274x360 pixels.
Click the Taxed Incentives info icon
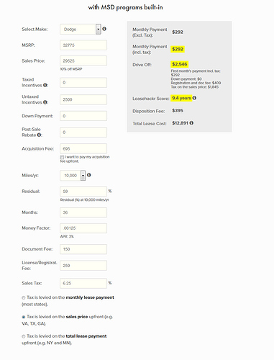[45, 85]
